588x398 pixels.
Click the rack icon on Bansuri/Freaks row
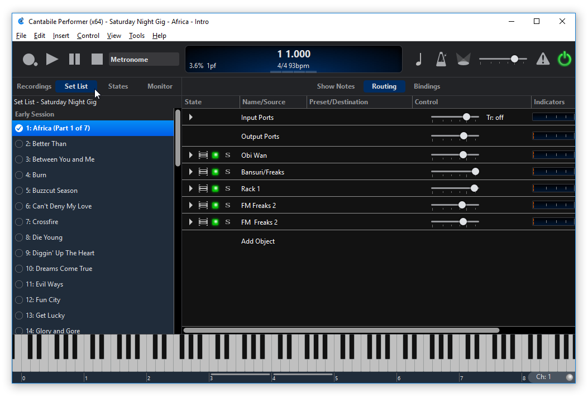coord(203,172)
